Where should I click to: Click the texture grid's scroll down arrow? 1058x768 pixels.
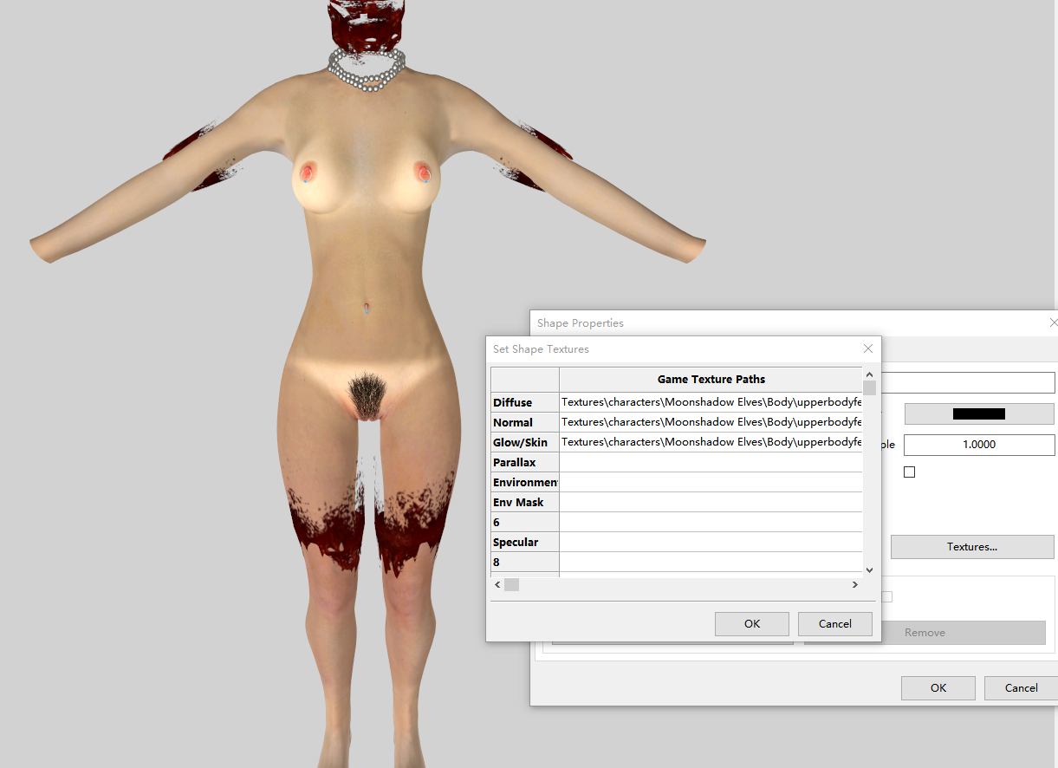(x=870, y=569)
